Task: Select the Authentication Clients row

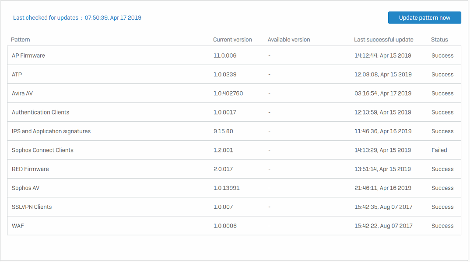Action: [41, 112]
